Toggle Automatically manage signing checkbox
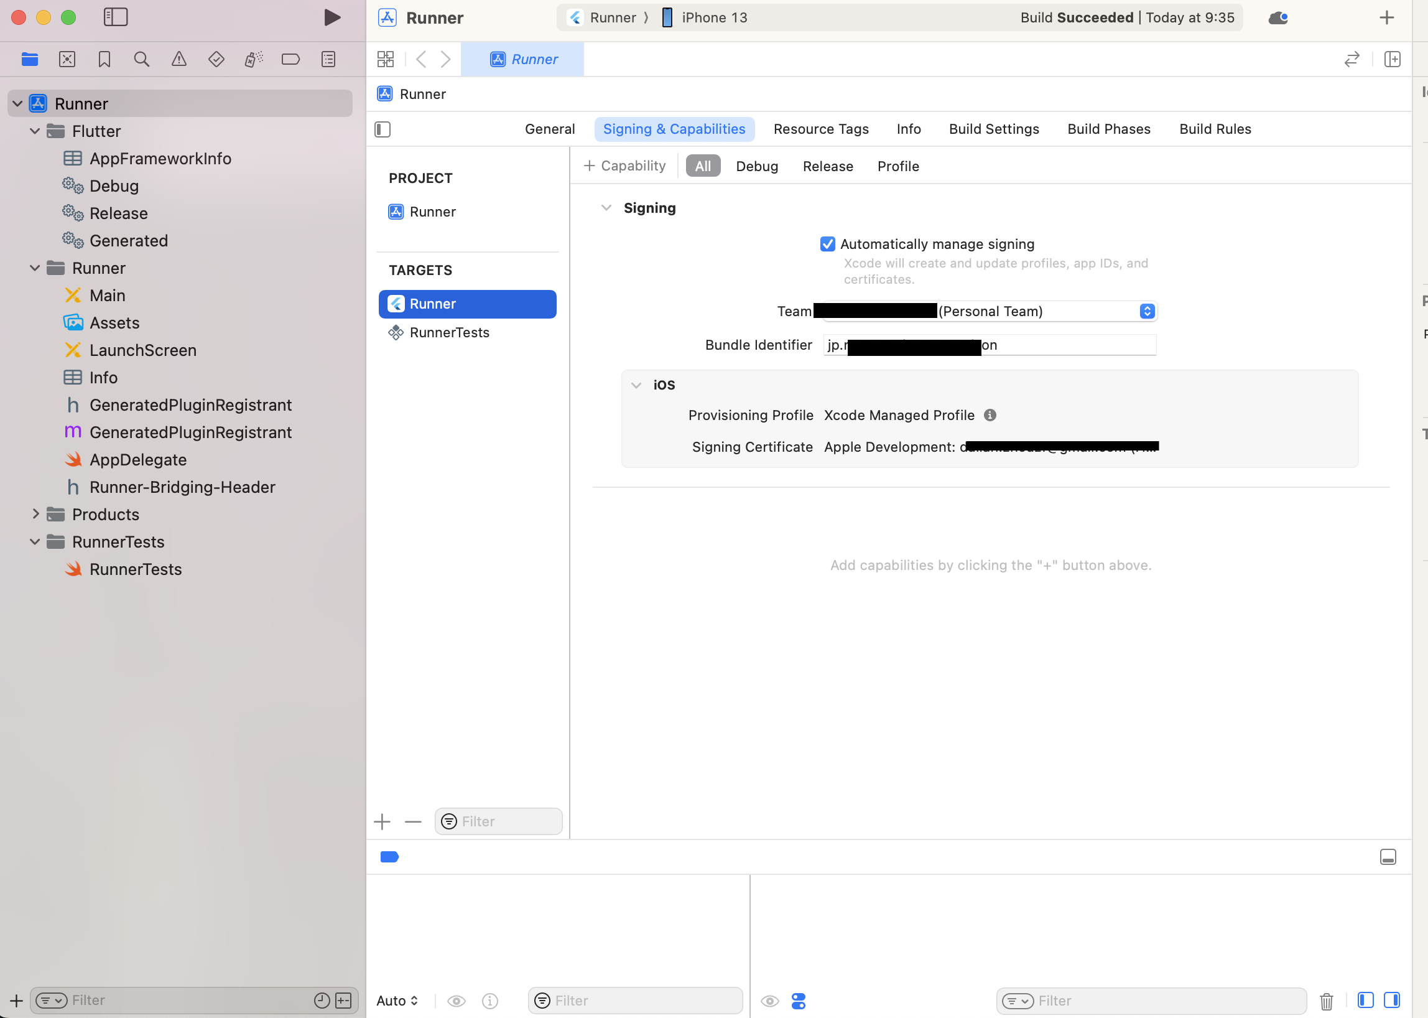 click(827, 244)
